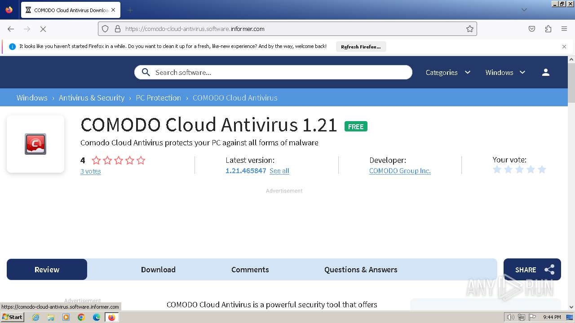Launch Microsoft Edge from the taskbar
The width and height of the screenshot is (575, 323).
pyautogui.click(x=97, y=317)
